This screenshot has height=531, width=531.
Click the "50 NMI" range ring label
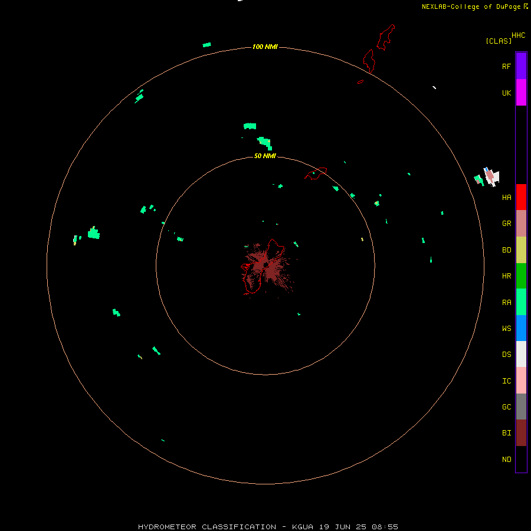click(265, 156)
